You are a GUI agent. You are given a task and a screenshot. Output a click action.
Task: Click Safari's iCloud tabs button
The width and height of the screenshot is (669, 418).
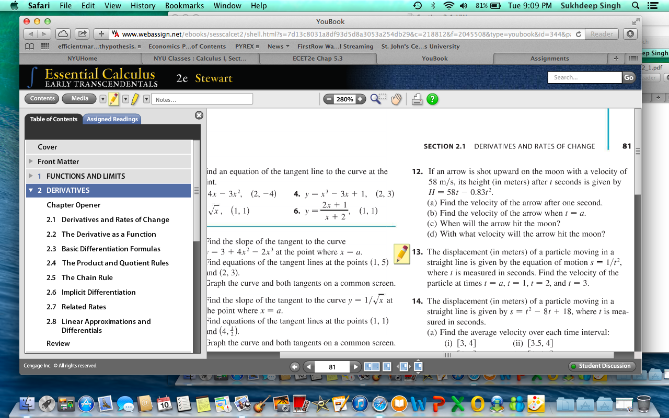point(63,34)
